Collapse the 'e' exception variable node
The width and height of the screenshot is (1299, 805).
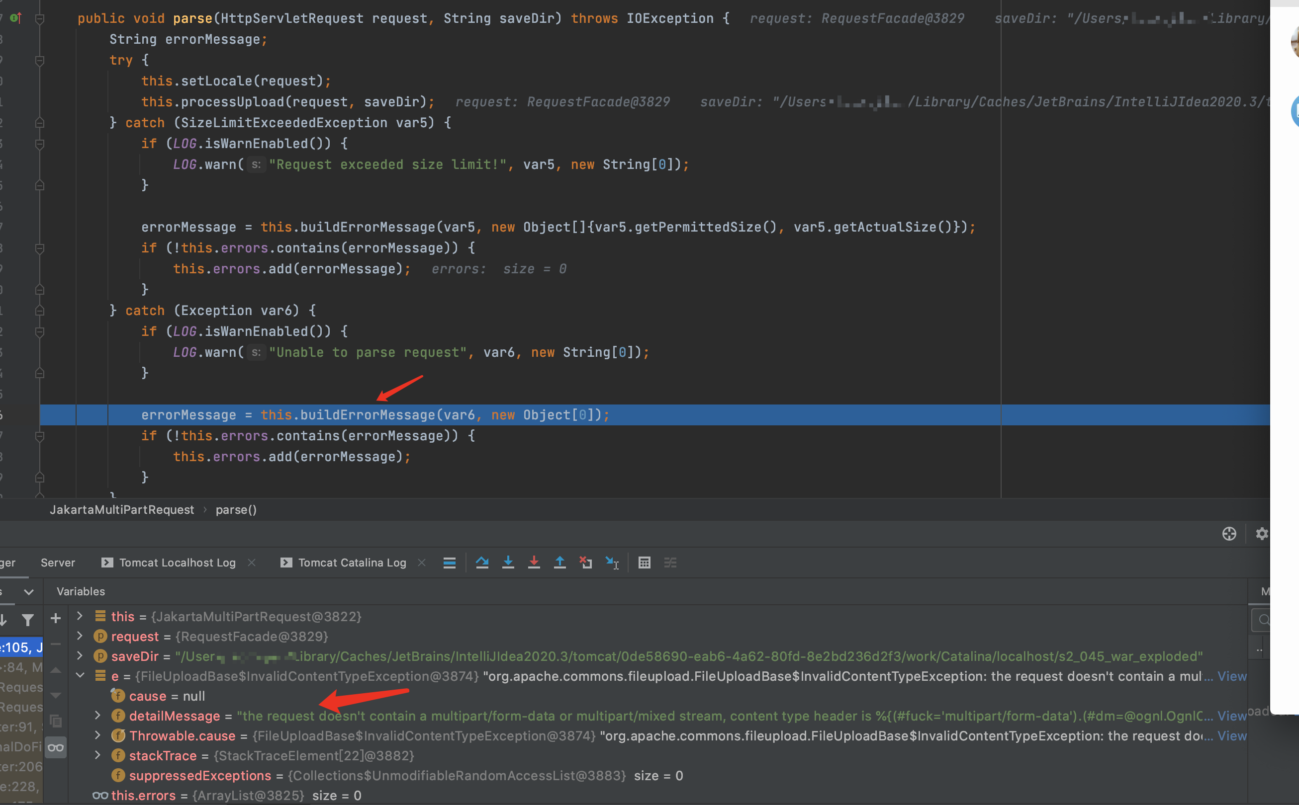80,676
